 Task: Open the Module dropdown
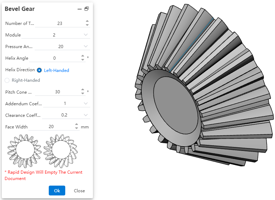click(x=86, y=35)
